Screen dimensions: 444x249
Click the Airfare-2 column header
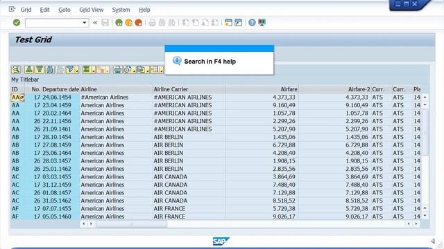tap(334, 89)
